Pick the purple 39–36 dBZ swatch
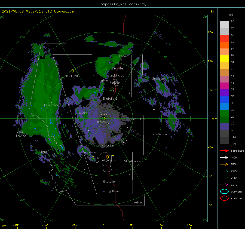Image resolution: width=245 pixels, height=229 pixels. (224, 93)
